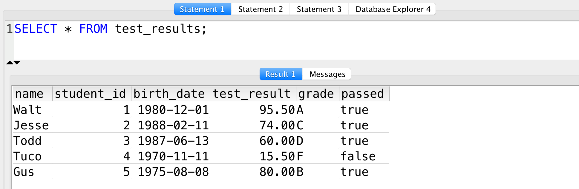Viewport: 579px width, 189px height.
Task: Select the passed cell 'false' for Tuco
Action: click(x=364, y=156)
